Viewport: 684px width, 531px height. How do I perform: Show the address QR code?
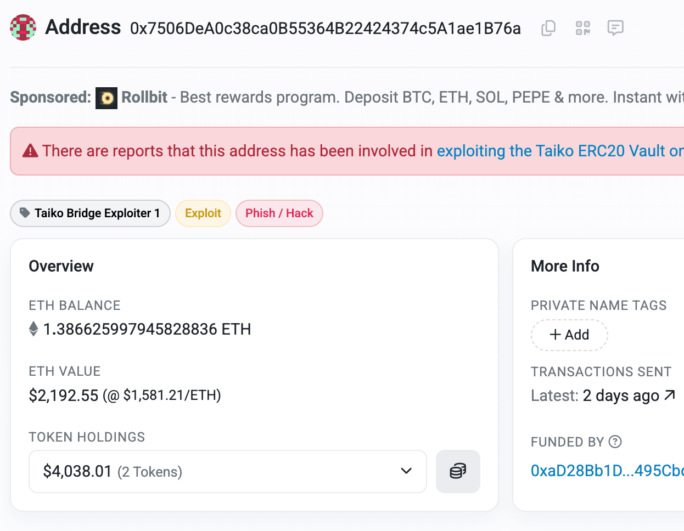click(582, 28)
